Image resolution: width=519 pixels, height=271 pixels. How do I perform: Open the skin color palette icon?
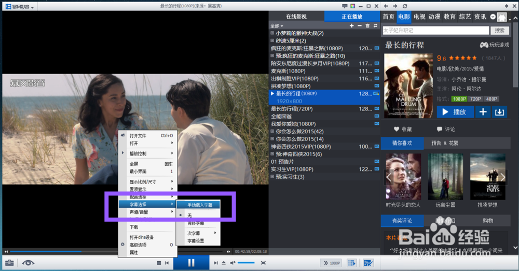[x=353, y=6]
